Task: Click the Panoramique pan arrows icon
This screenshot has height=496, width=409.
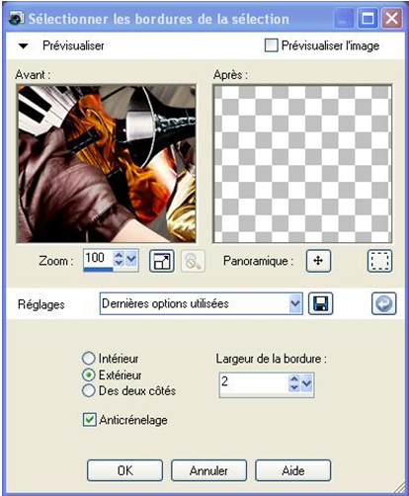Action: tap(318, 261)
